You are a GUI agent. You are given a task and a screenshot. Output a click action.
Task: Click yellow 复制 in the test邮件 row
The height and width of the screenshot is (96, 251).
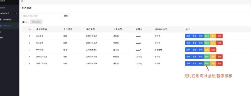coord(207,50)
